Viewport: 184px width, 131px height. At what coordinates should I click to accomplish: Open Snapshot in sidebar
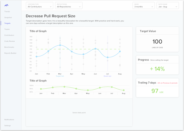[8, 17]
